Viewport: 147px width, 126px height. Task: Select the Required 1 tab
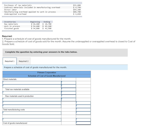(x=10, y=61)
